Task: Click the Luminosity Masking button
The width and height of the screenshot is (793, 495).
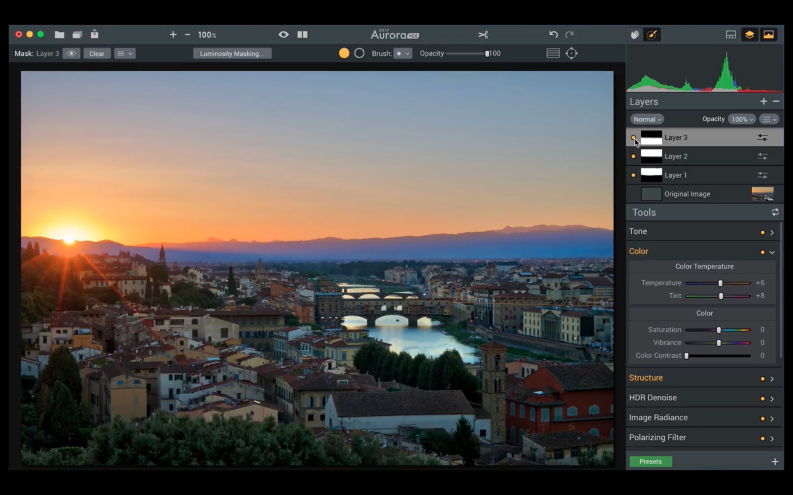Action: tap(232, 53)
